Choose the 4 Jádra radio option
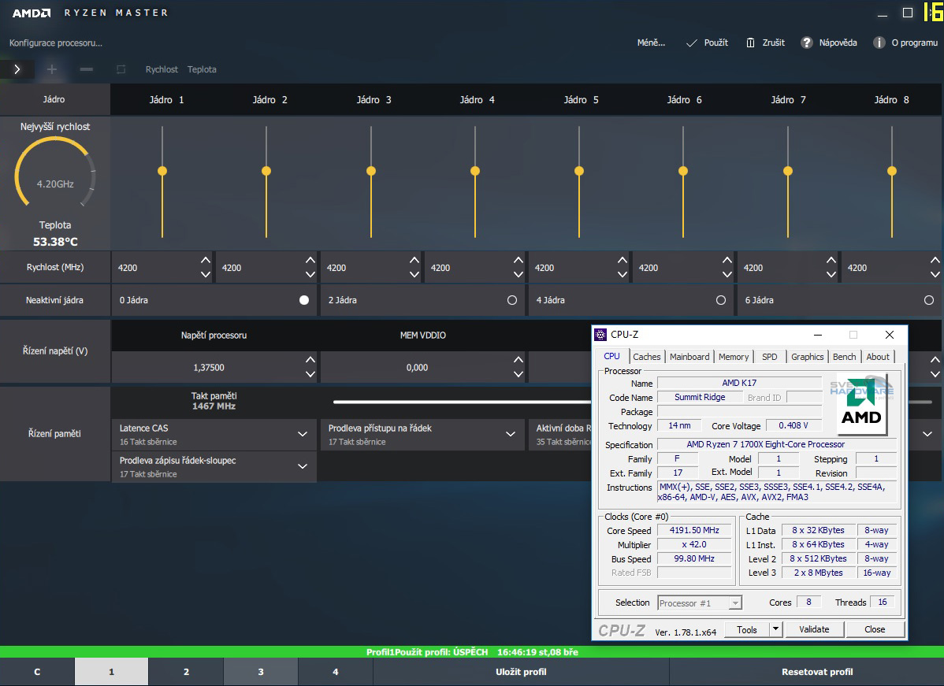 [x=720, y=300]
